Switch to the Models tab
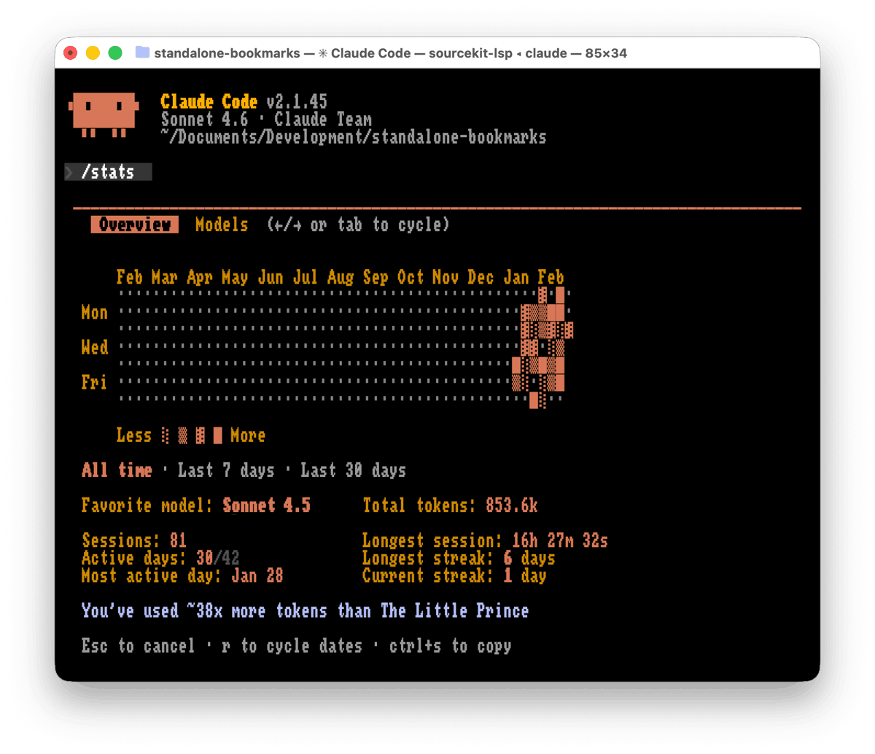 pyautogui.click(x=222, y=225)
